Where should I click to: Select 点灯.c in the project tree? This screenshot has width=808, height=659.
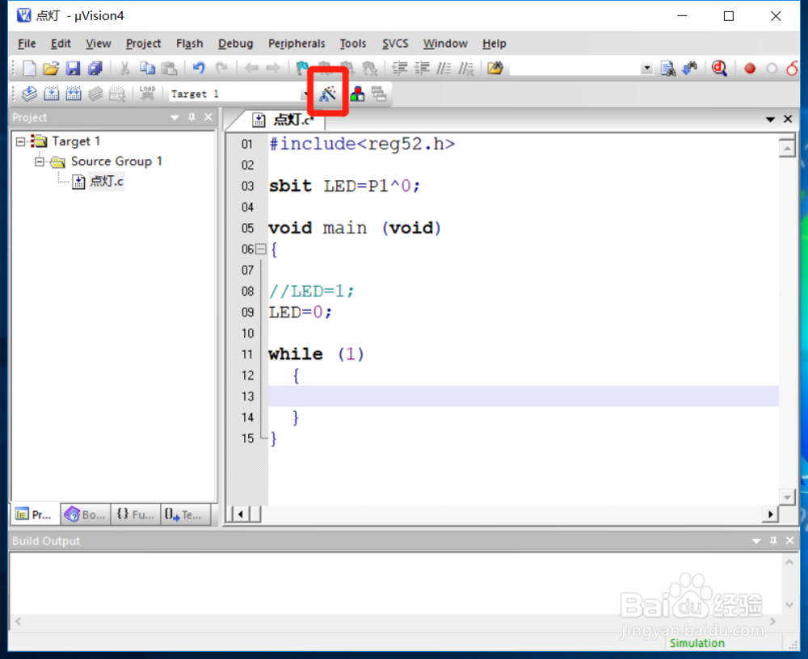coord(106,182)
